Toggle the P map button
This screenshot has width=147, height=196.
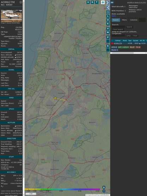[108, 38]
